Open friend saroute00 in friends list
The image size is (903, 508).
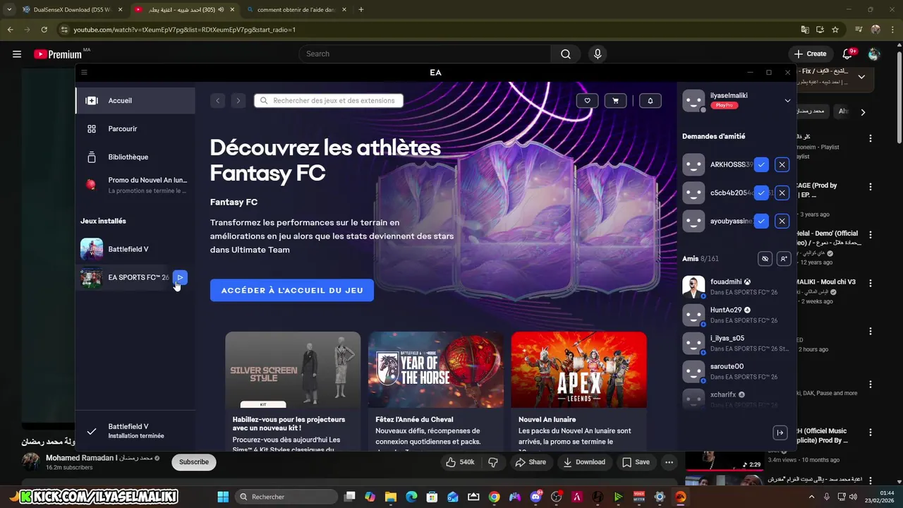point(737,371)
